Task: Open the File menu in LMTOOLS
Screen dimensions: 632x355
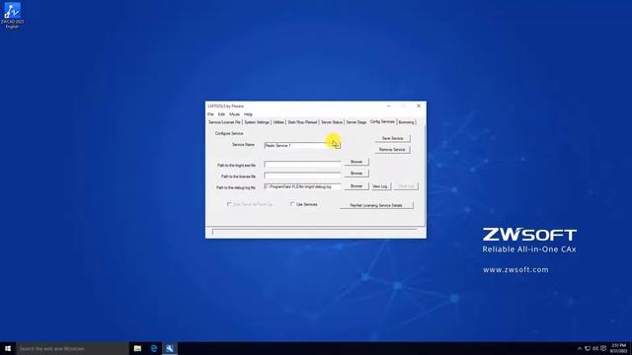Action: (210, 114)
